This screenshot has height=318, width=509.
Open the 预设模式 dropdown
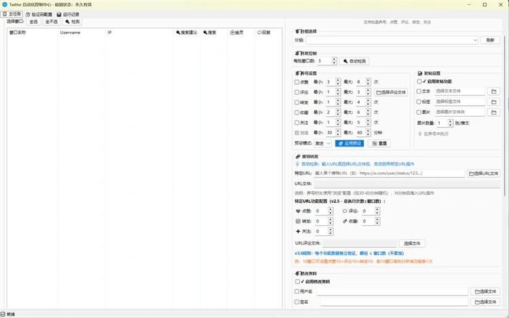click(322, 143)
